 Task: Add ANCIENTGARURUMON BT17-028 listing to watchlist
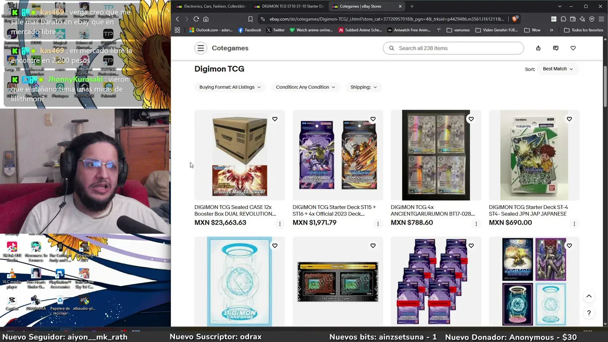pos(471,119)
